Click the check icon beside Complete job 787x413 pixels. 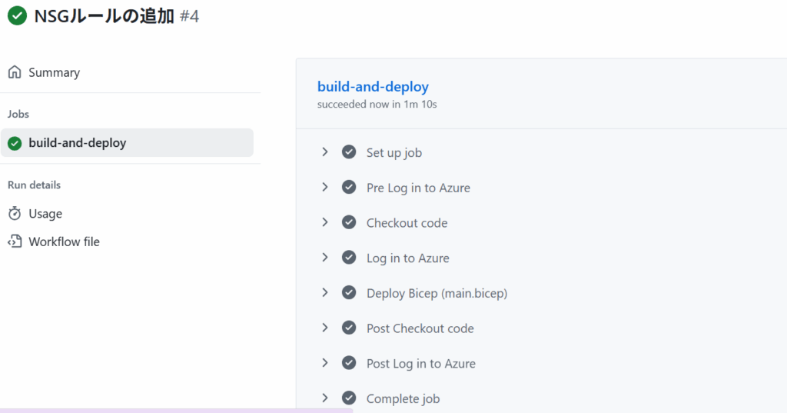349,398
